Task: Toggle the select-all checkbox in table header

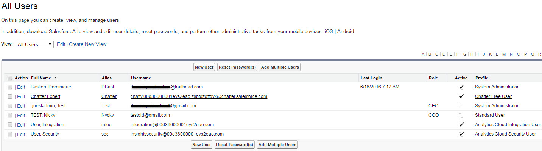Action: point(10,78)
